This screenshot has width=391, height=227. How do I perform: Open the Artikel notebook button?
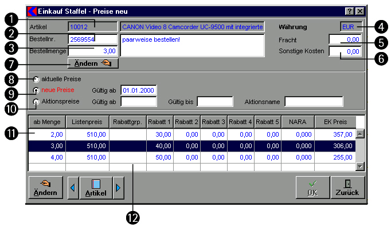[96, 188]
